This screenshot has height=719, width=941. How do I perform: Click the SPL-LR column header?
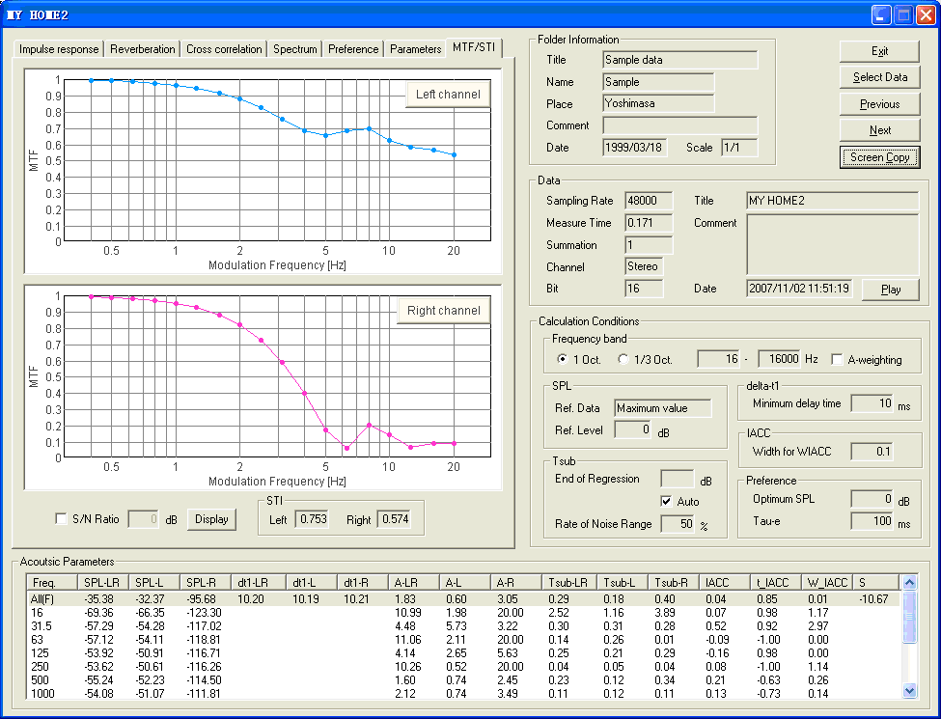coord(102,582)
